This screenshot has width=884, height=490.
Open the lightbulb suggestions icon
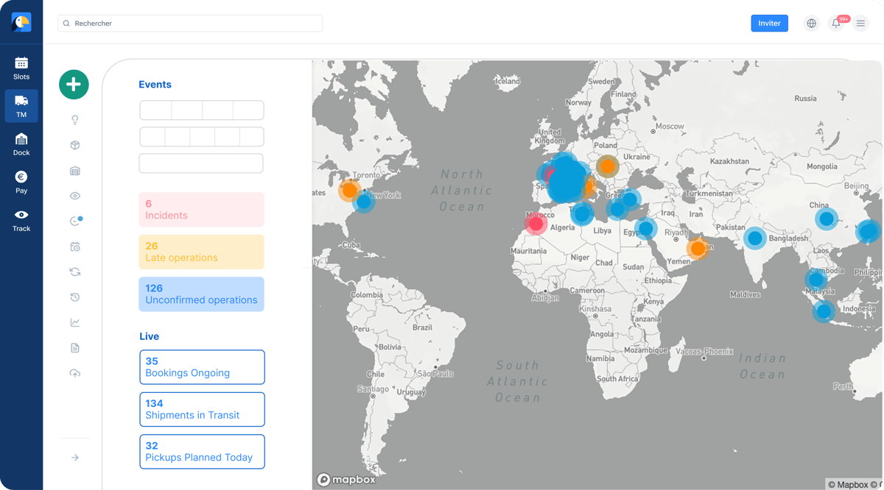[x=74, y=120]
